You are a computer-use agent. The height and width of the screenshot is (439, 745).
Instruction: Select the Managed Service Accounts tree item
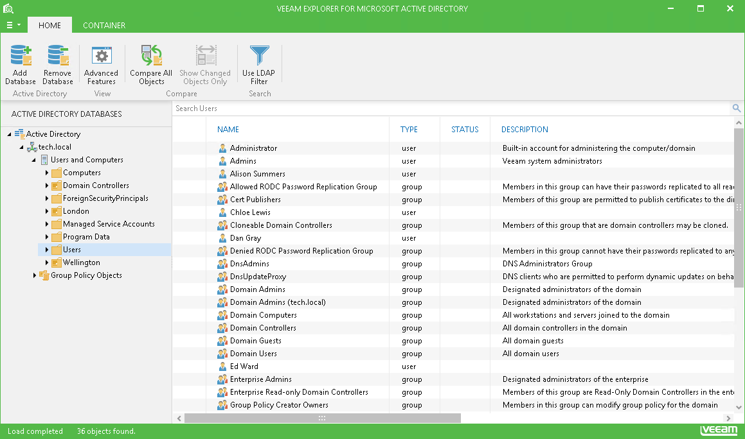(109, 224)
